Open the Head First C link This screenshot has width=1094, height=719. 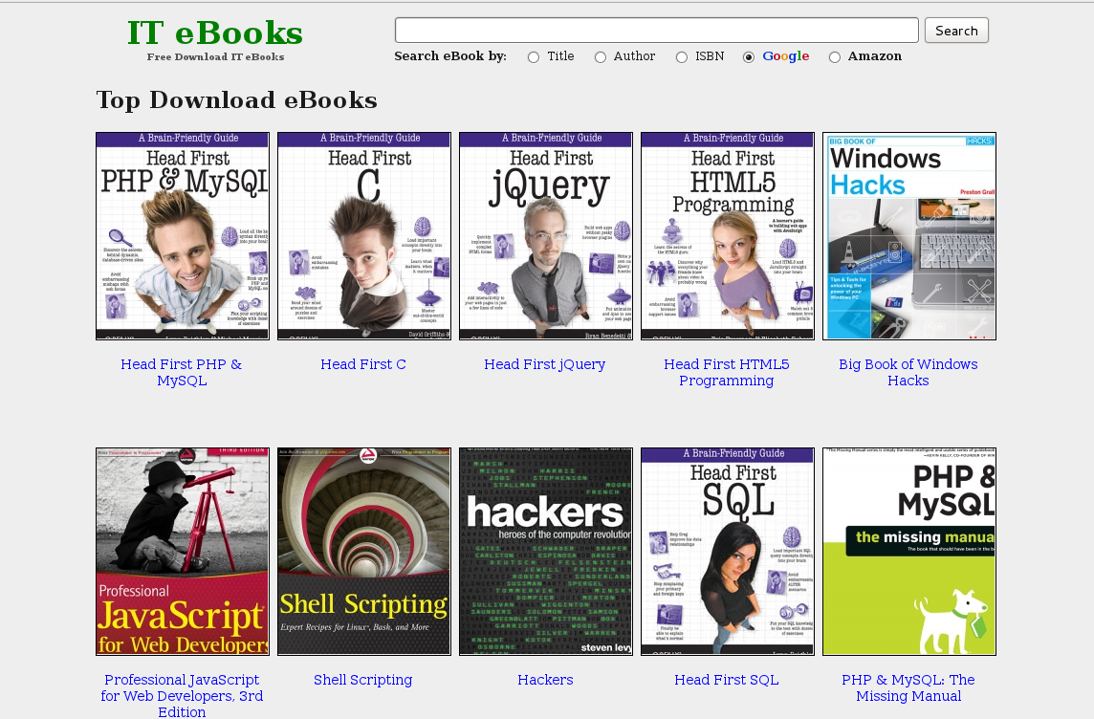[x=362, y=364]
